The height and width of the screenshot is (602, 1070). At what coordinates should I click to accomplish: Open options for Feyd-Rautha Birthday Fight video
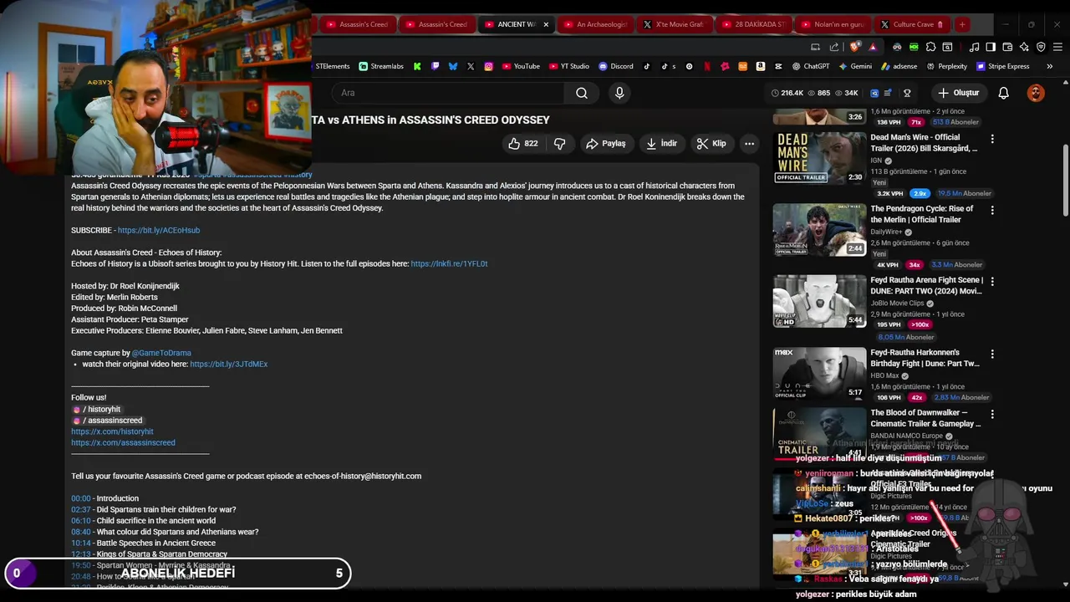tap(992, 354)
